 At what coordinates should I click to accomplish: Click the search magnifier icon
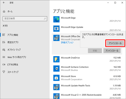pyautogui.click(x=45, y=19)
